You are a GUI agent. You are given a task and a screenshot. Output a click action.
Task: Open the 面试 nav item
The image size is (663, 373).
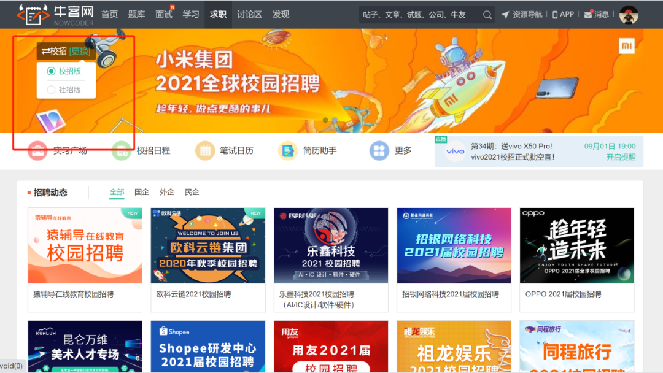[x=164, y=15]
